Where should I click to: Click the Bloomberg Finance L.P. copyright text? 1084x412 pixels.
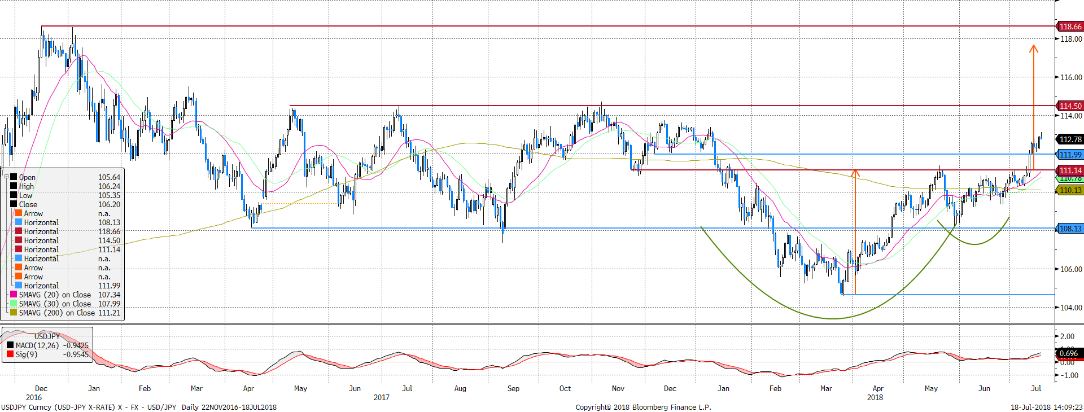click(644, 407)
